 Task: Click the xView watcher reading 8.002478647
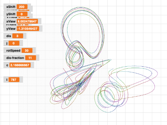tap(22, 21)
